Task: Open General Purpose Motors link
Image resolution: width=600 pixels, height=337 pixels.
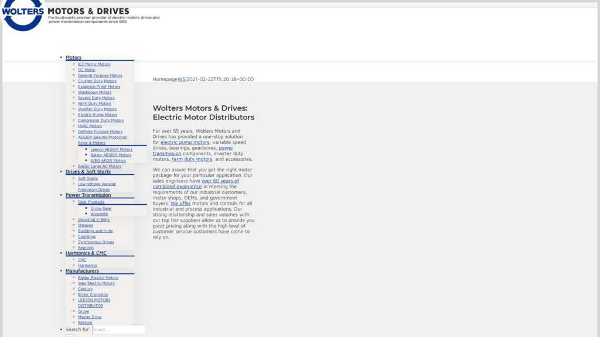Action: tap(100, 75)
